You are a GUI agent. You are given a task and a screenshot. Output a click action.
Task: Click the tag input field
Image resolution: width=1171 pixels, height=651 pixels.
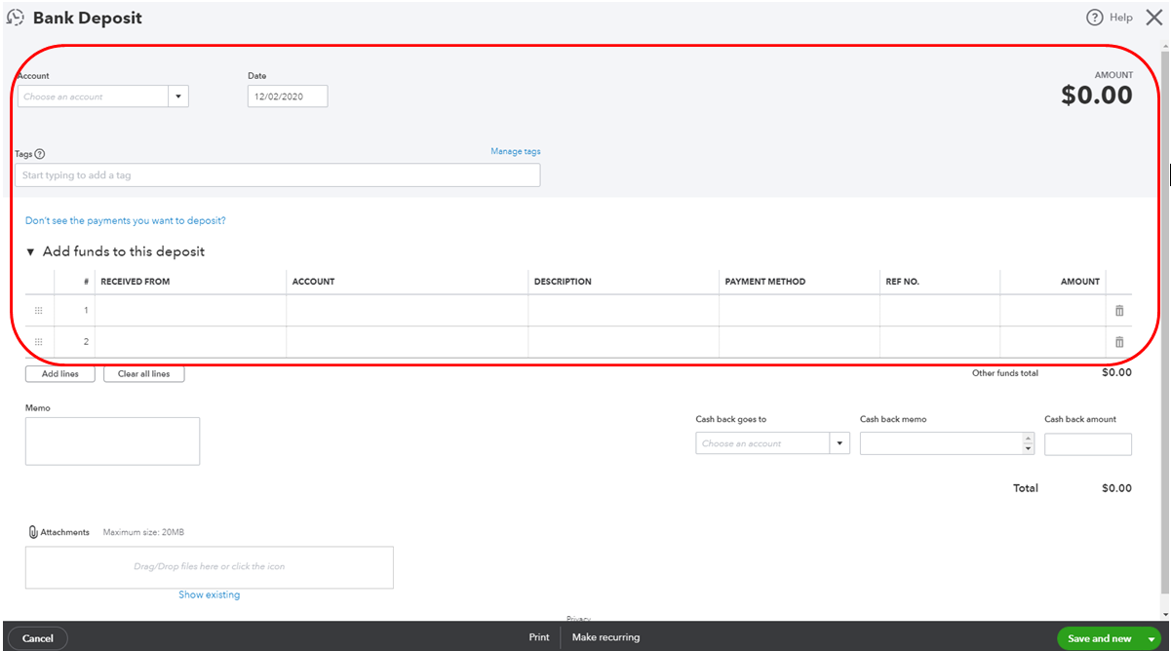coord(277,175)
